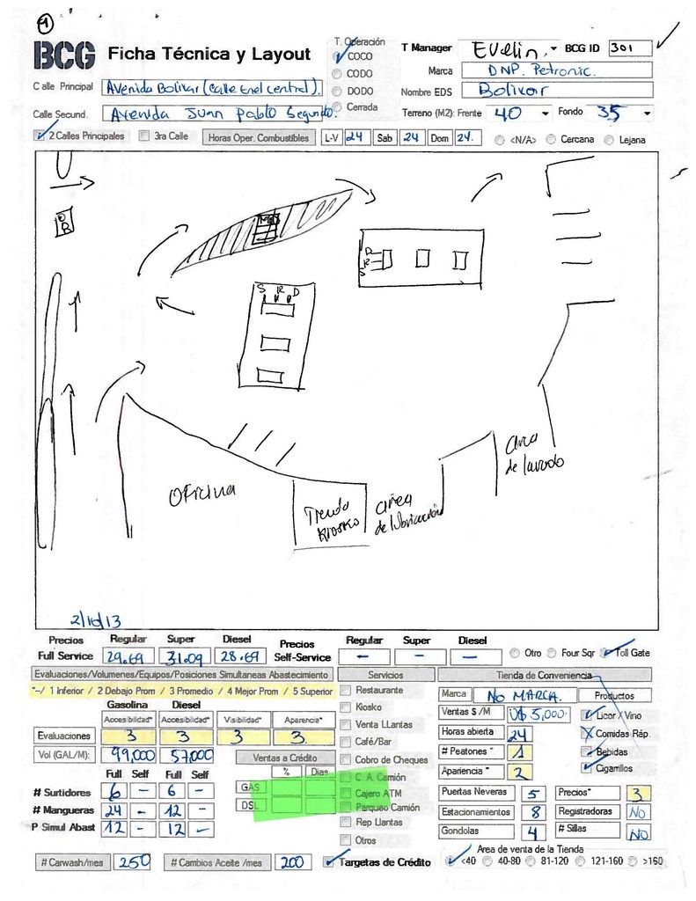The width and height of the screenshot is (696, 901).
Task: Select the >160 store area option
Action: click(x=632, y=861)
